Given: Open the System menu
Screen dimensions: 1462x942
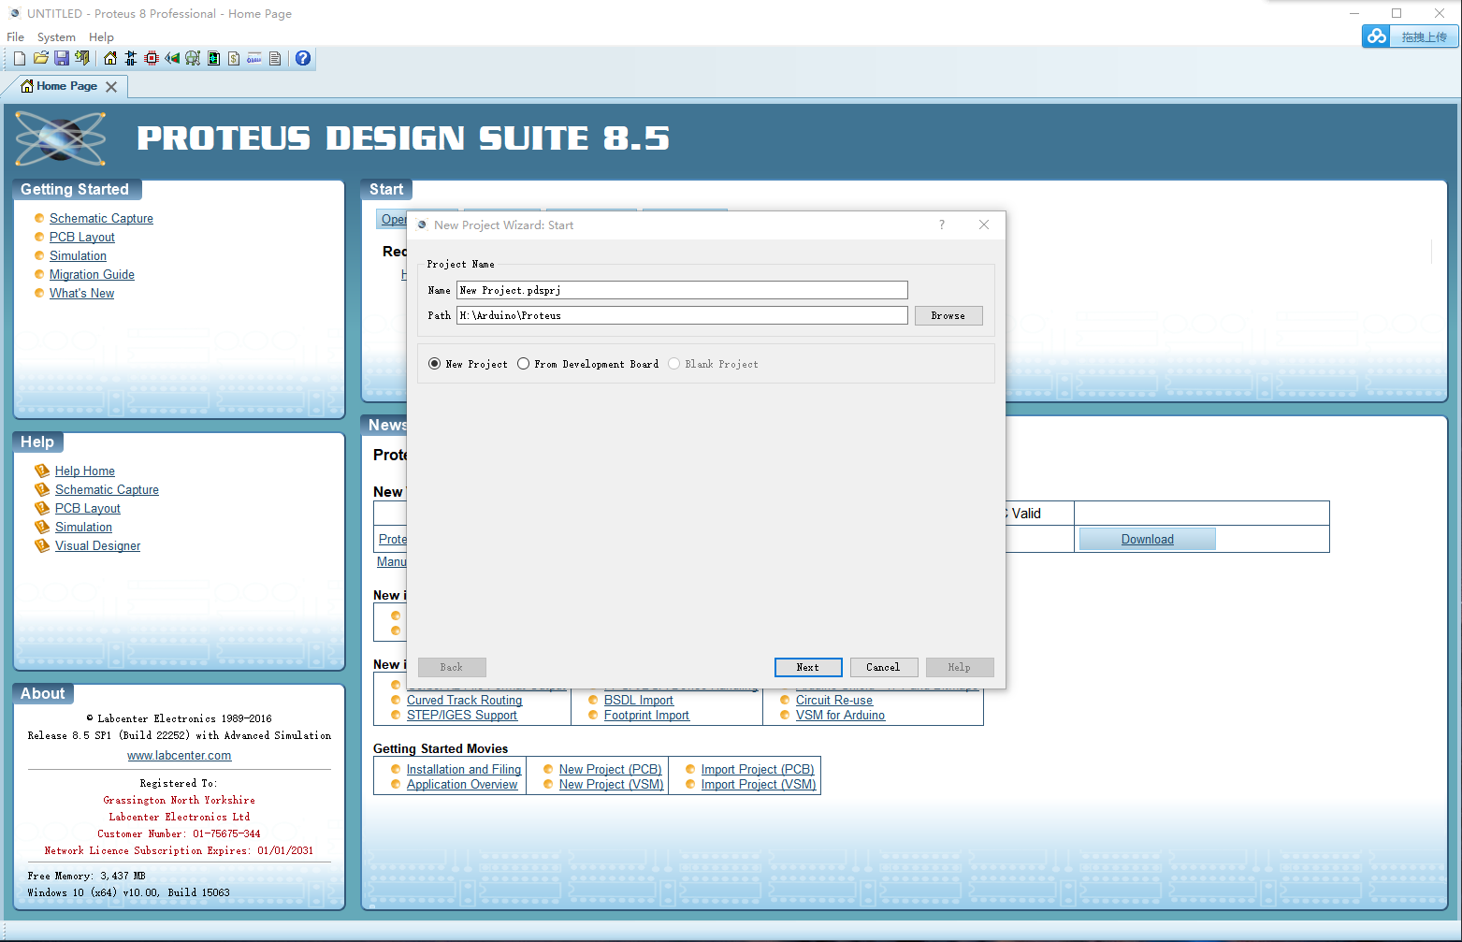Looking at the screenshot, I should (x=56, y=36).
